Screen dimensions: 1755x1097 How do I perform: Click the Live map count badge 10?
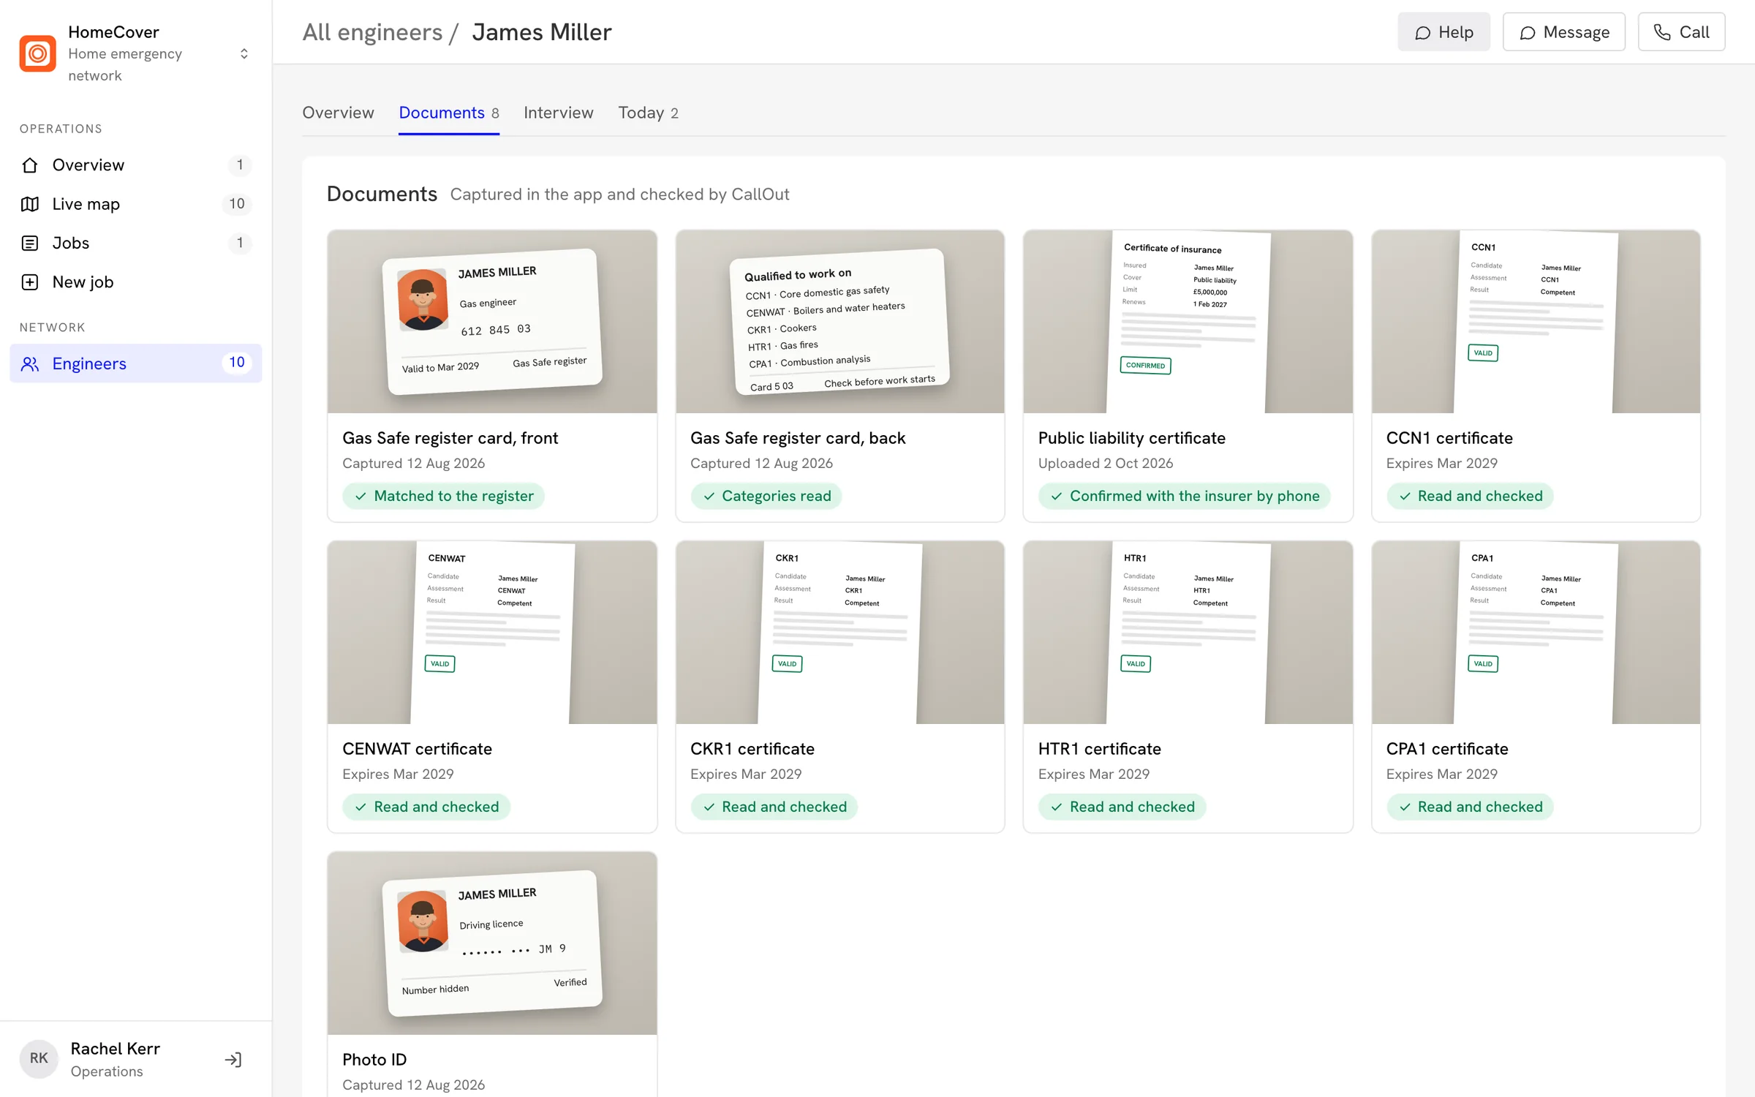(237, 204)
